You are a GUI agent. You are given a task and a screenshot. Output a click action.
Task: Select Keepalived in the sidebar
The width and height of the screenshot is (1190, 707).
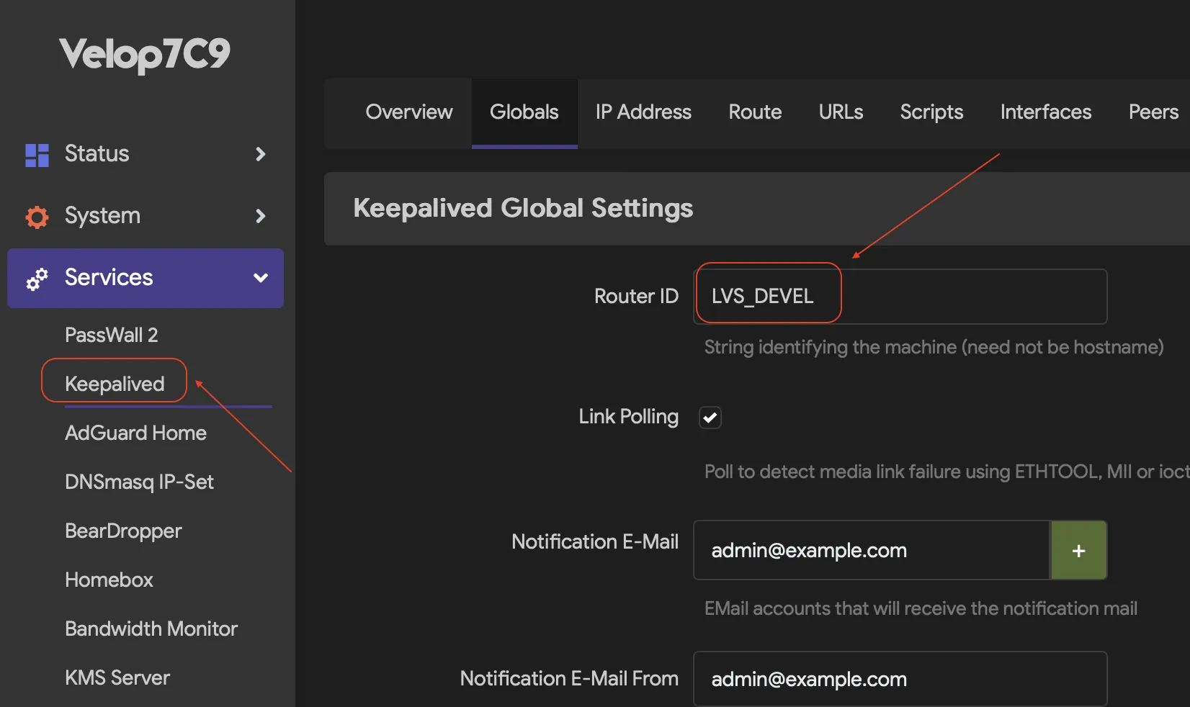coord(113,382)
